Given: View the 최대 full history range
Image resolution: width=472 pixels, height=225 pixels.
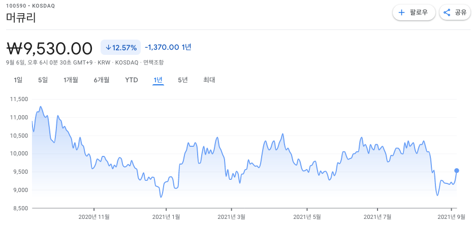Looking at the screenshot, I should tap(209, 80).
